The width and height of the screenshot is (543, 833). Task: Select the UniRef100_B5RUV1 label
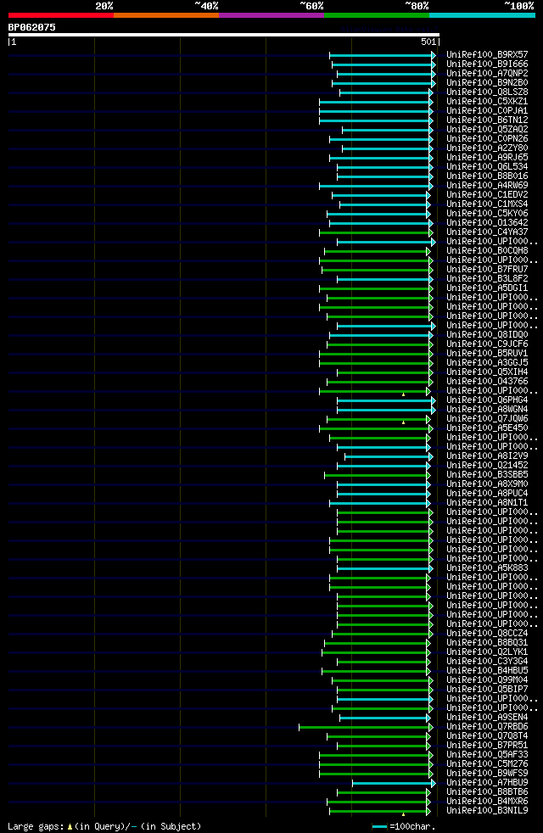(487, 353)
